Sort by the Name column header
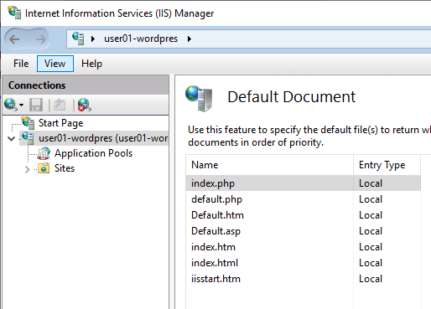431x309 pixels. [x=269, y=165]
